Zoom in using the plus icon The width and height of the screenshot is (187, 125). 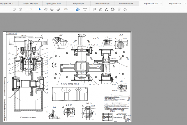point(58,9)
